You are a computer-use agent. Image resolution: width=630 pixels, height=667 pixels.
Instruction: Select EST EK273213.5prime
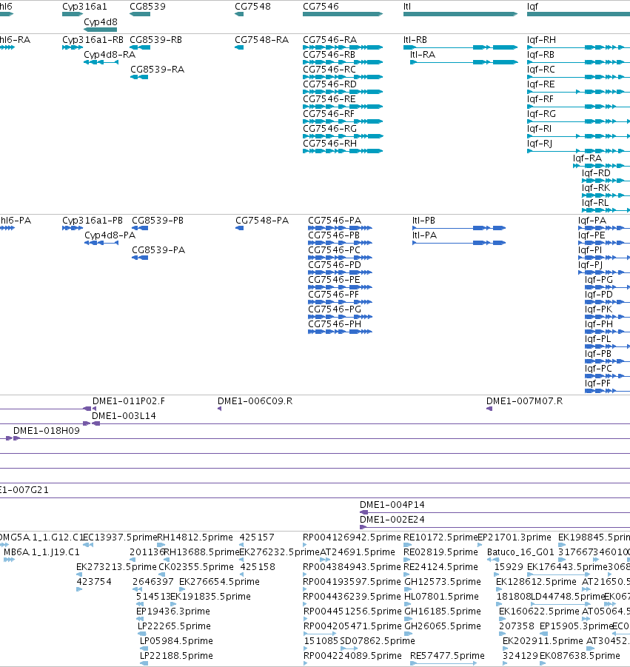point(116,567)
